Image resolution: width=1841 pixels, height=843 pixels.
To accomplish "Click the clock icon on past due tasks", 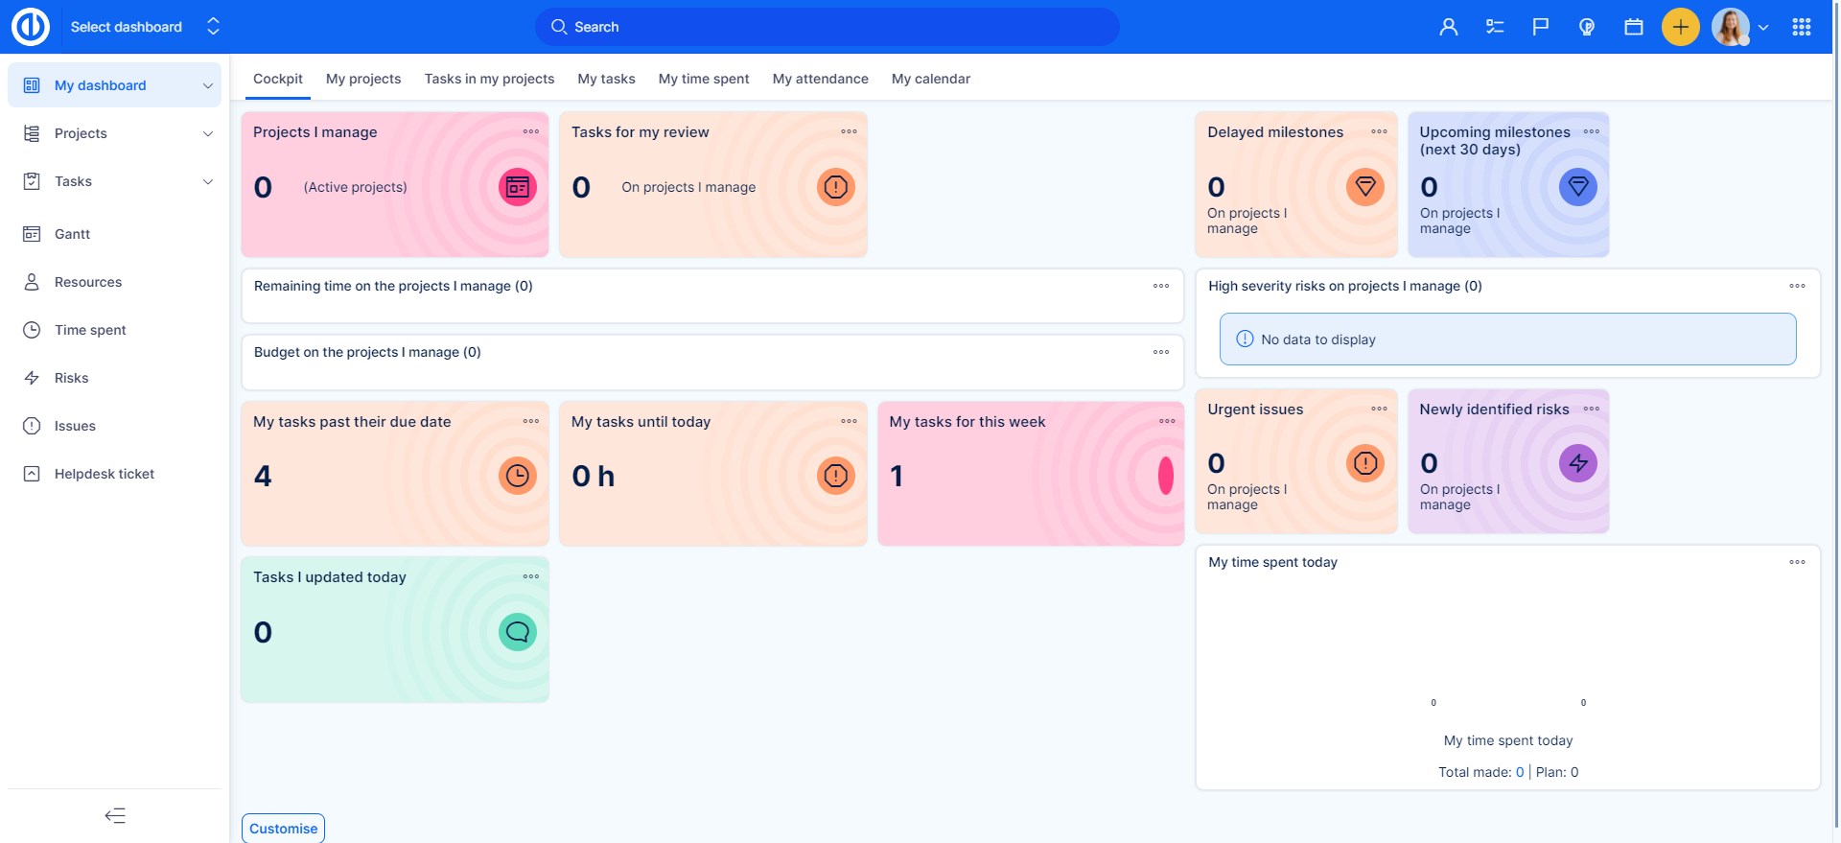I will 517,476.
